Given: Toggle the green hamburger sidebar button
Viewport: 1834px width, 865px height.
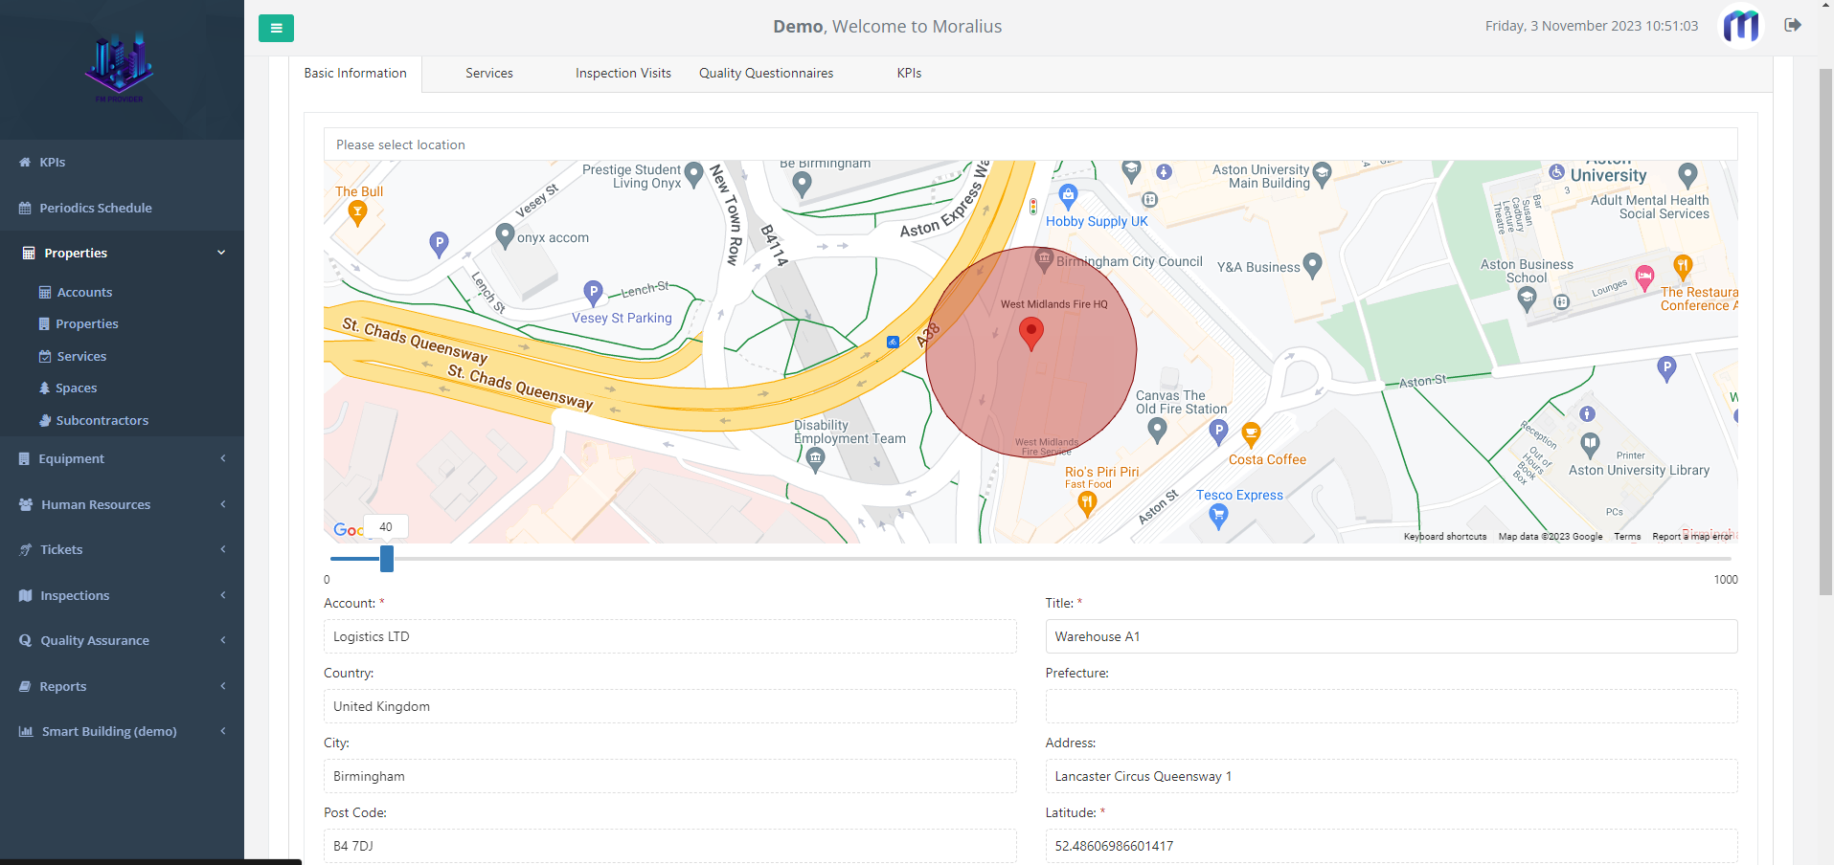Looking at the screenshot, I should tap(276, 28).
